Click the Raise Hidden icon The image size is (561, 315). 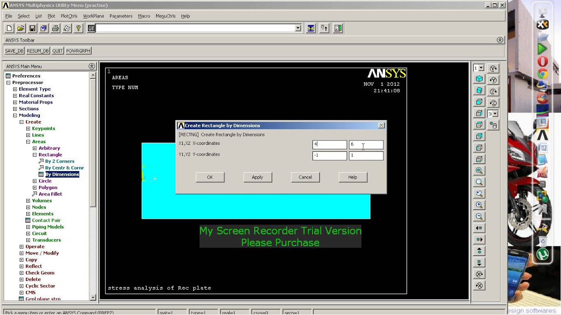[311, 28]
